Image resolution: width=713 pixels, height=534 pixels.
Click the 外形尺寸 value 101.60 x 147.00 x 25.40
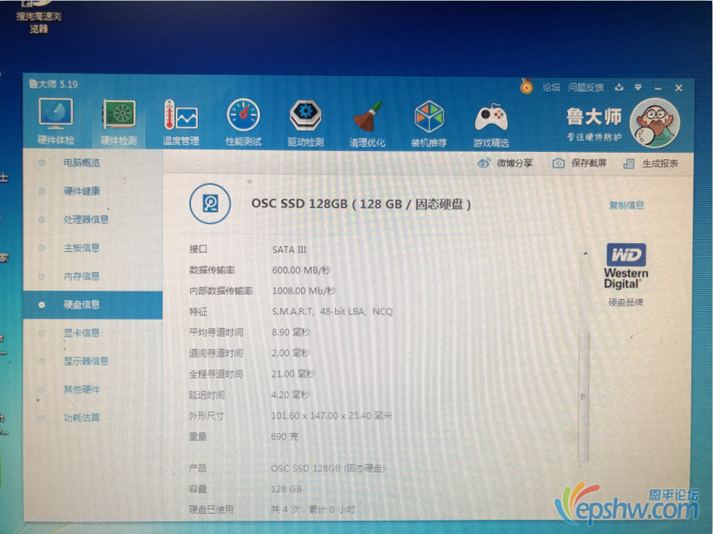[332, 415]
